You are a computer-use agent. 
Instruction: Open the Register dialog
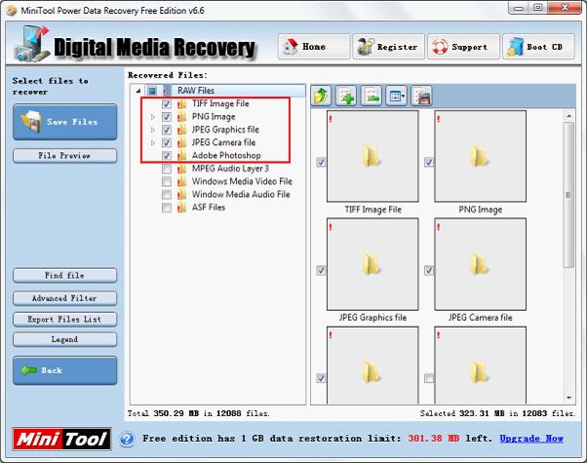(388, 47)
